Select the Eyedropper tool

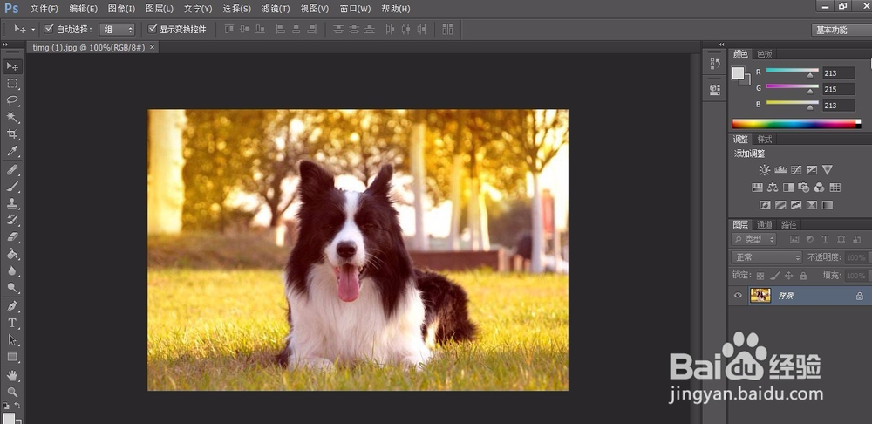(x=12, y=151)
